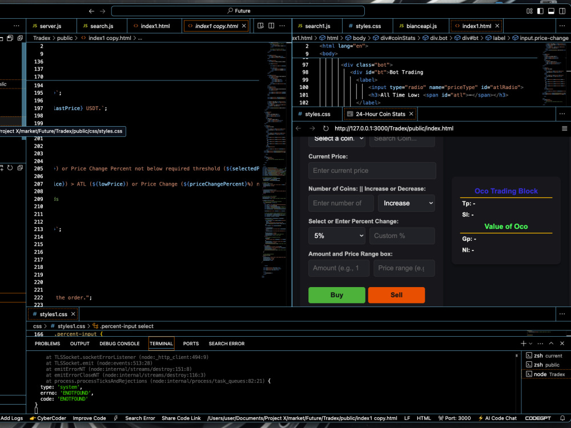571x428 pixels.
Task: Switch to the PROBLEMS panel tab
Action: click(x=47, y=344)
